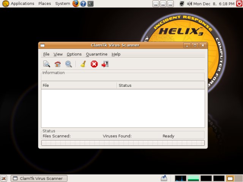The height and width of the screenshot is (182, 243).
Task: Open the View menu
Action: (58, 54)
